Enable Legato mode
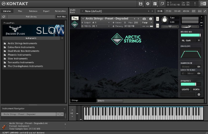The width and height of the screenshot is (208, 134). tap(185, 90)
